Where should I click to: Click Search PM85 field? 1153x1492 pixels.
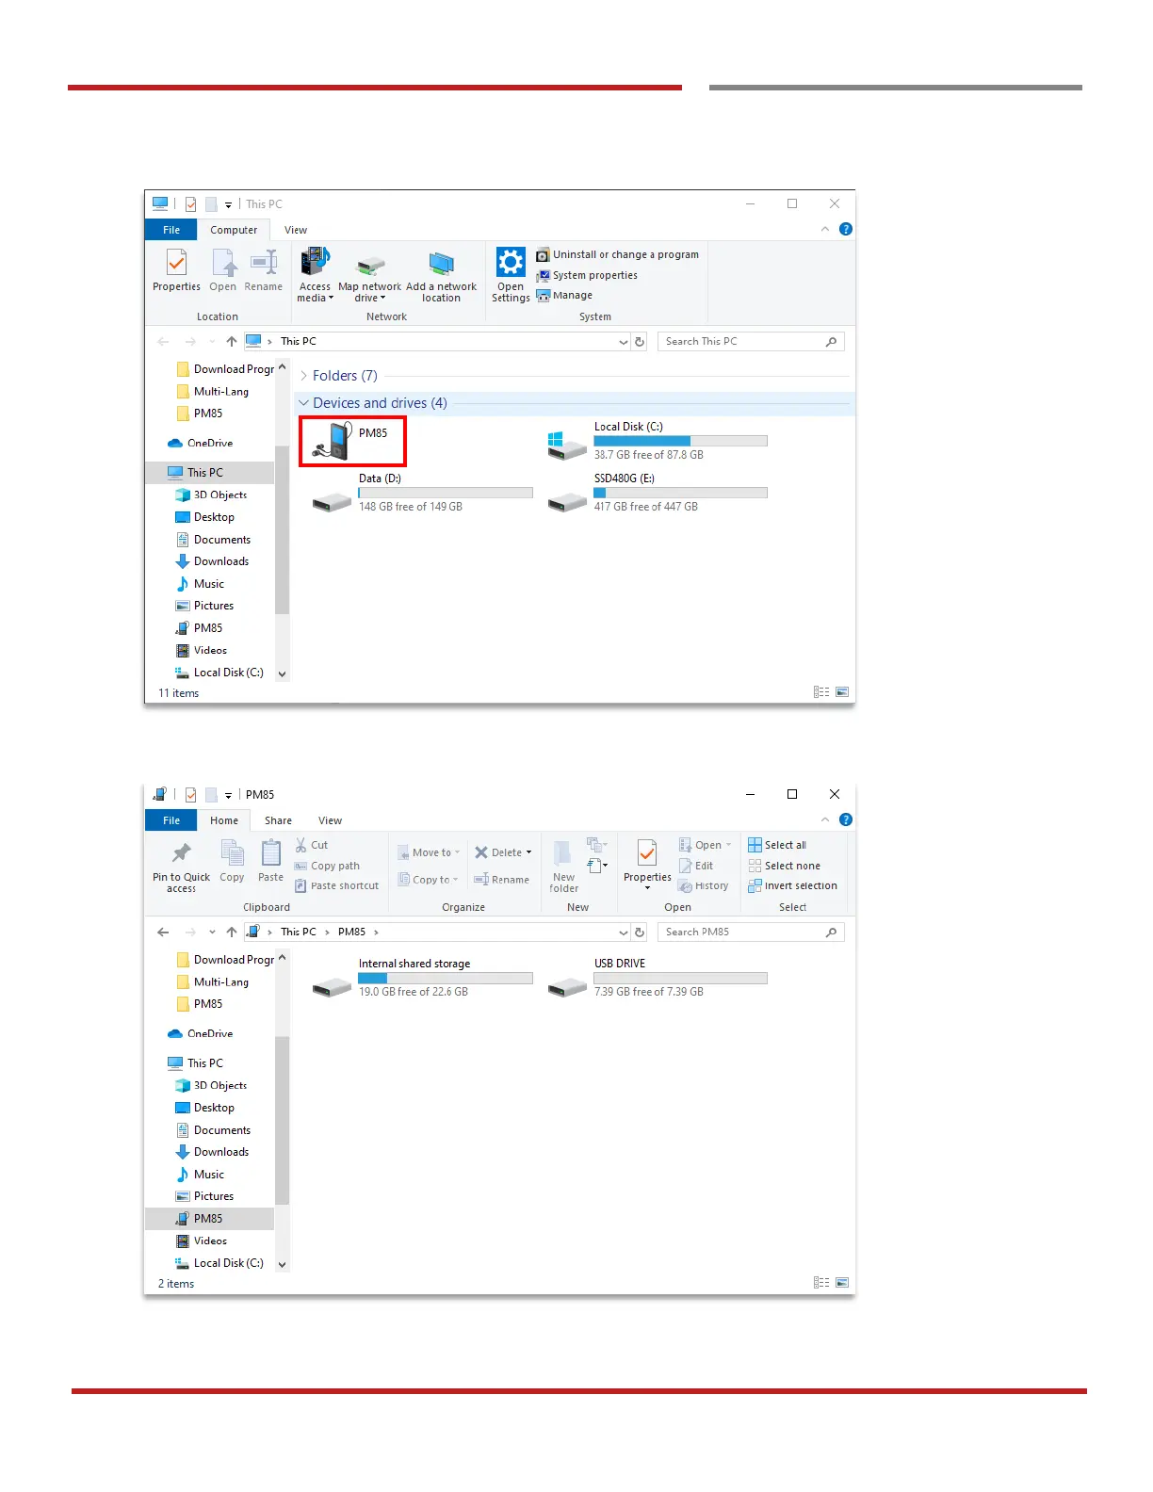coord(751,932)
